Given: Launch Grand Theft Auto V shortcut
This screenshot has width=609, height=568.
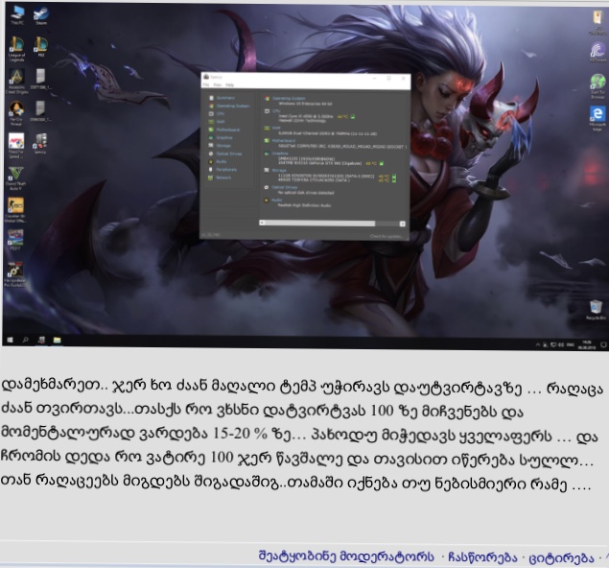Looking at the screenshot, I should click(x=16, y=178).
